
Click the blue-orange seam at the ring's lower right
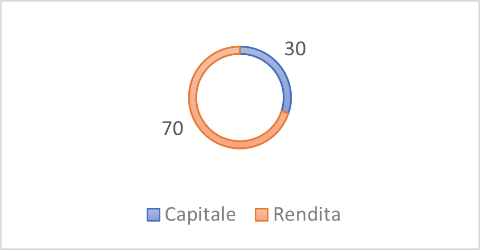[285, 112]
